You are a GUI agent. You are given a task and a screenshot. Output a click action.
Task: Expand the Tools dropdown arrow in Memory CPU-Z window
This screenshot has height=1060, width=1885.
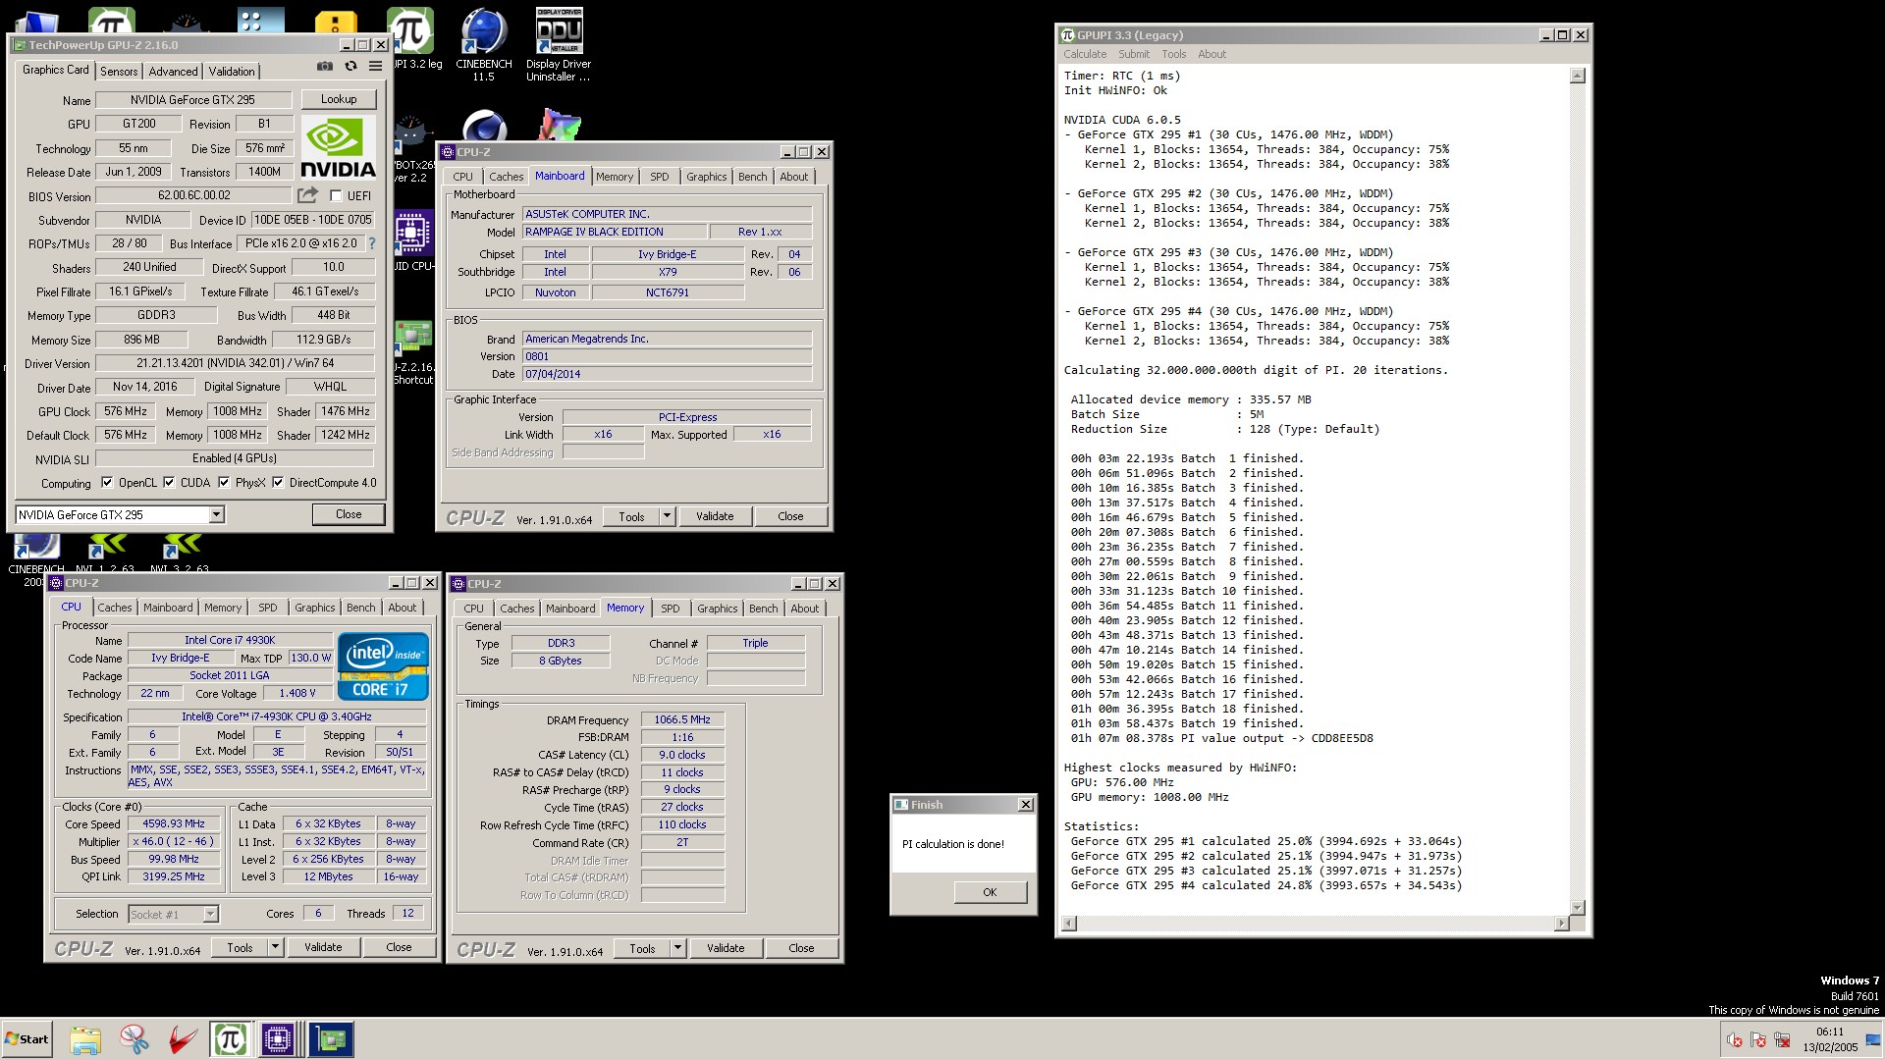[x=677, y=948]
